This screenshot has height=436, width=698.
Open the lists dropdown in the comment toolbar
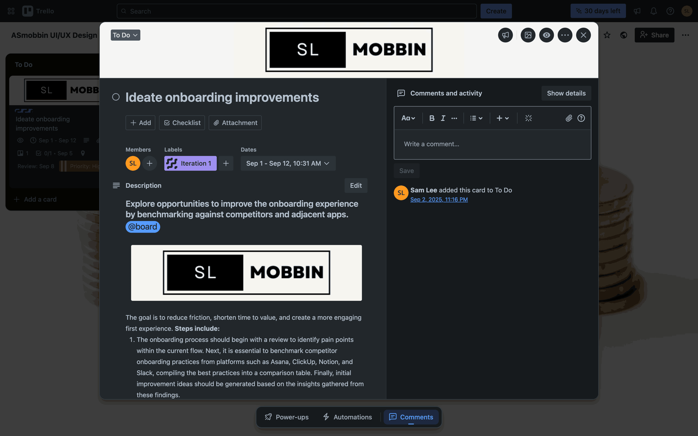pos(476,118)
